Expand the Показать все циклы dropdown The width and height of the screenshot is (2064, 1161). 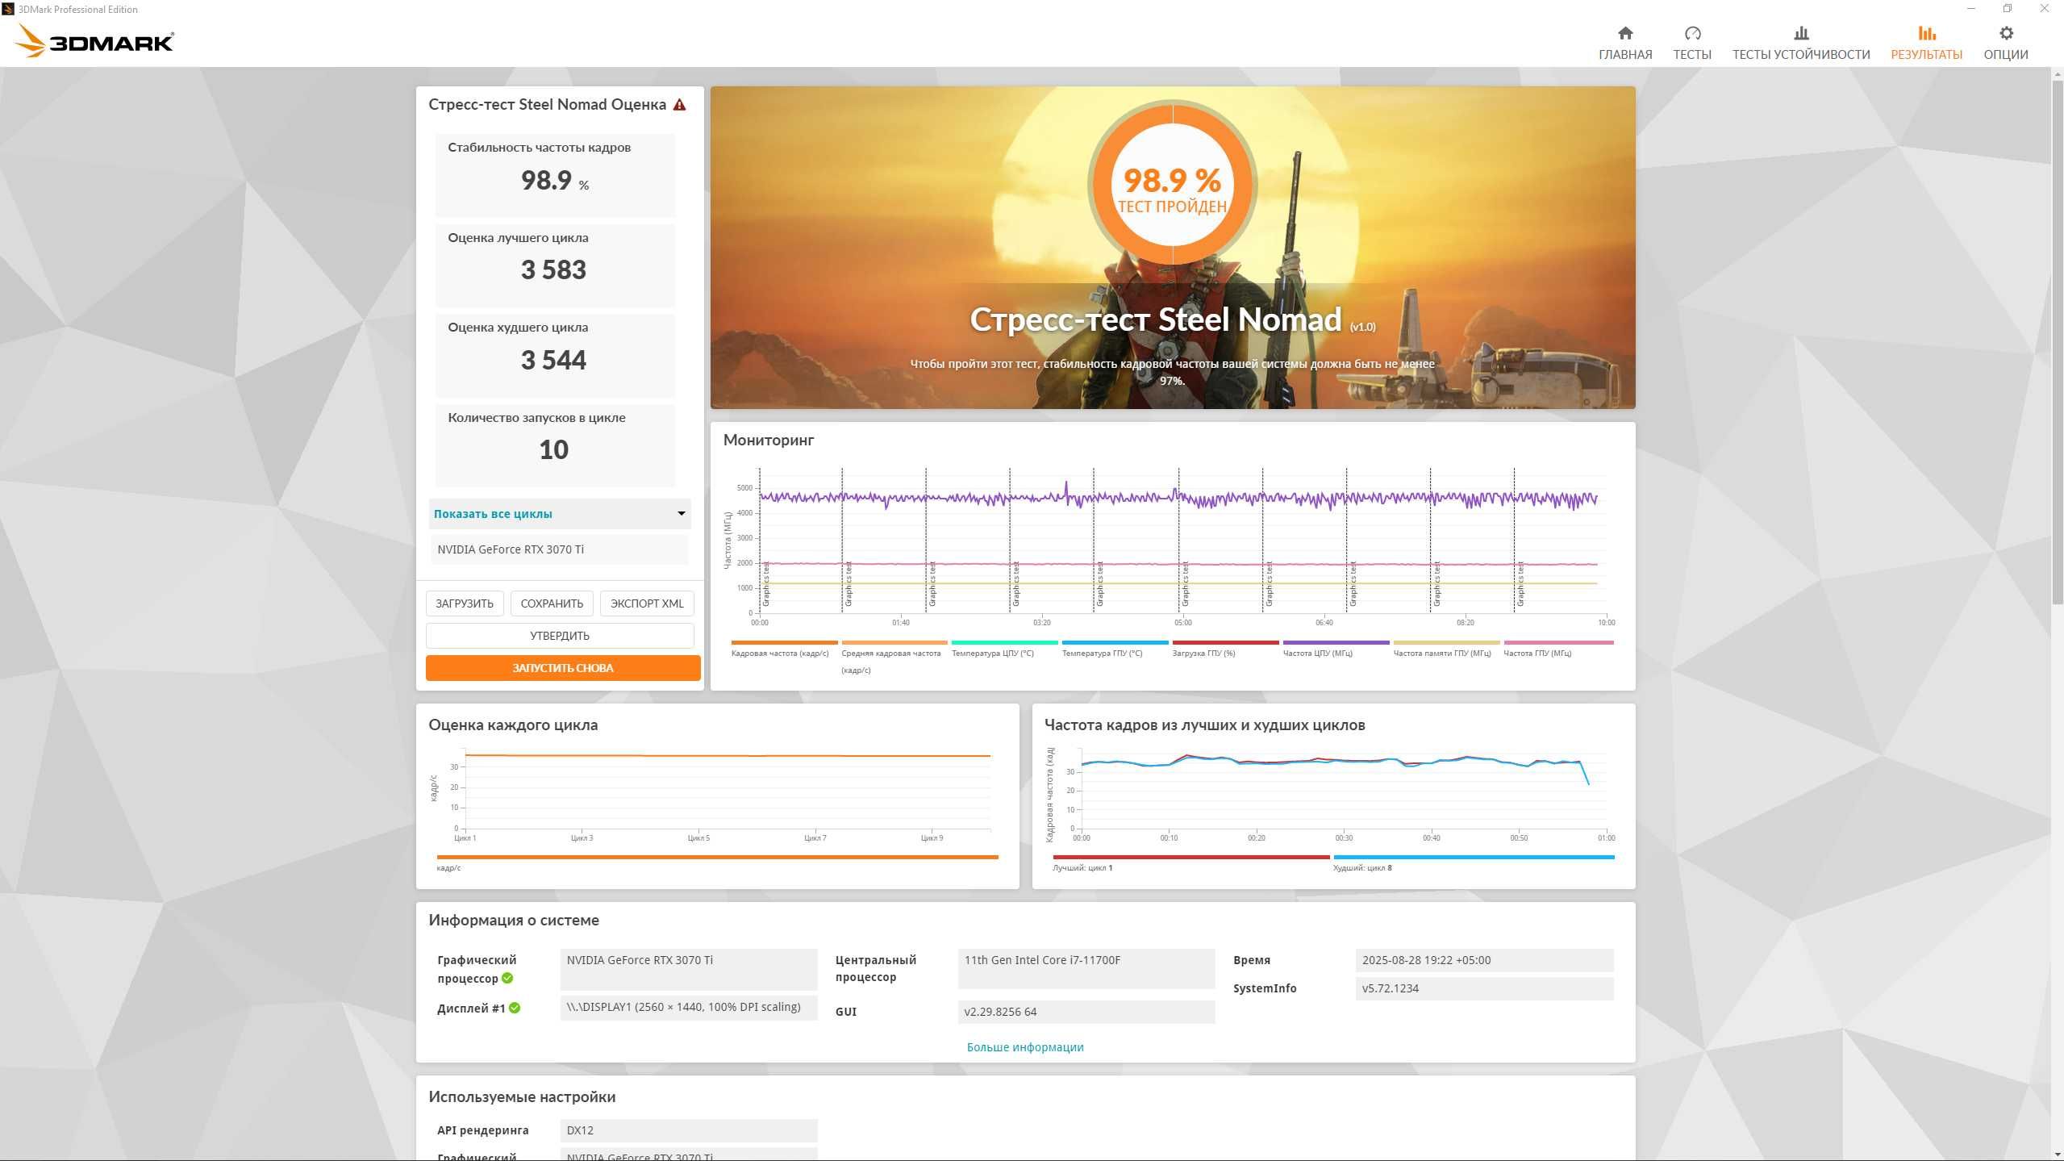(560, 514)
